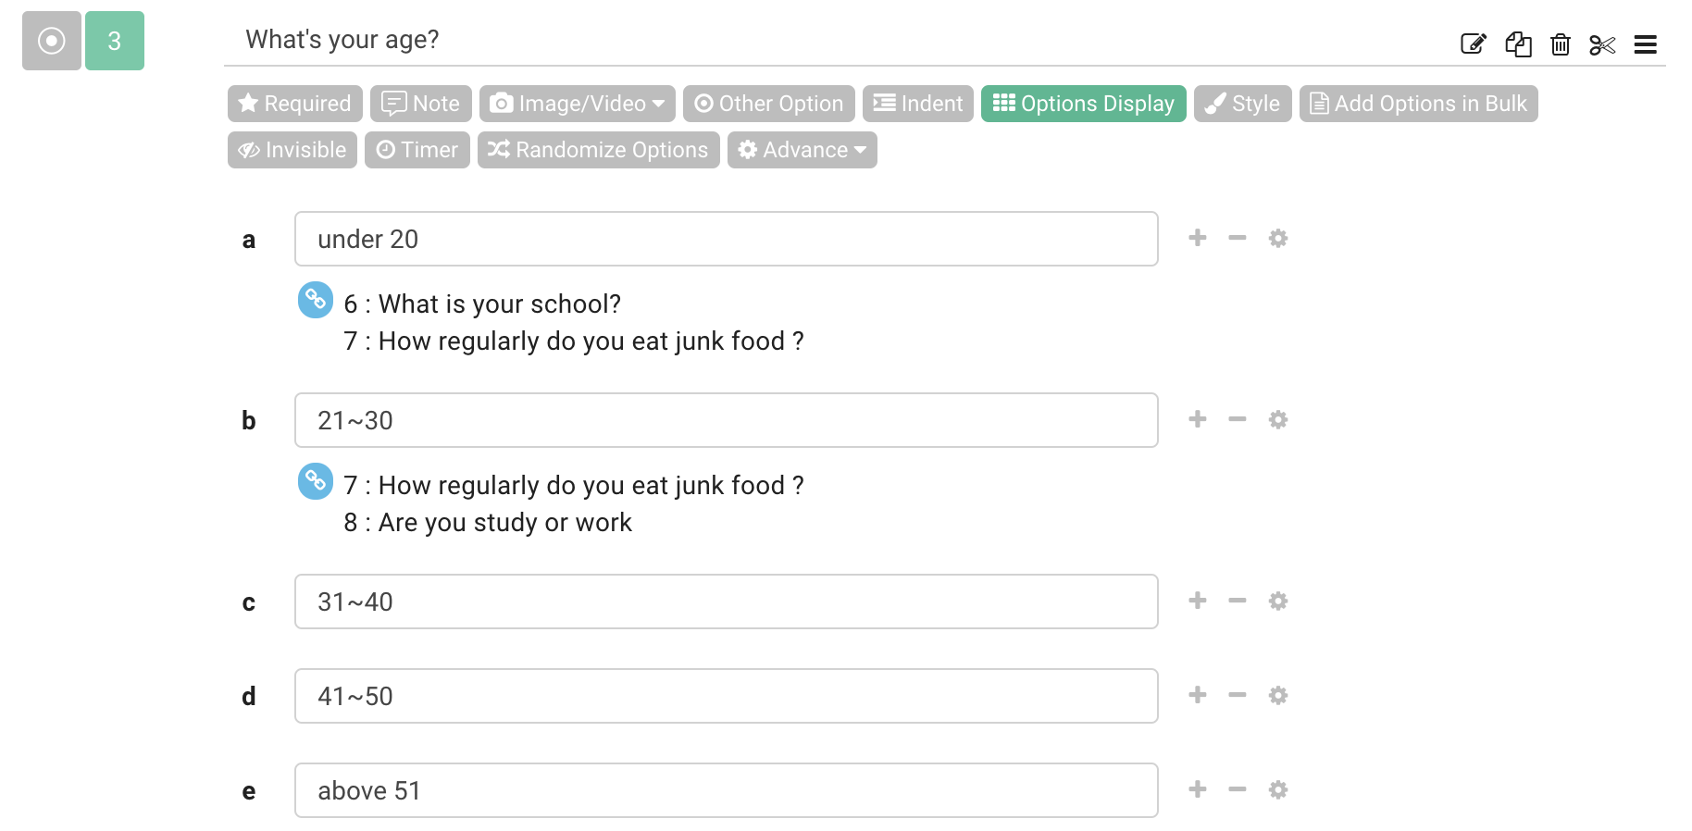
Task: Click the blue link icon under "under 20"
Action: click(315, 301)
